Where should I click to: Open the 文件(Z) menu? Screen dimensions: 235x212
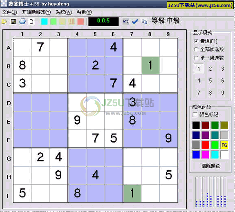[9, 12]
